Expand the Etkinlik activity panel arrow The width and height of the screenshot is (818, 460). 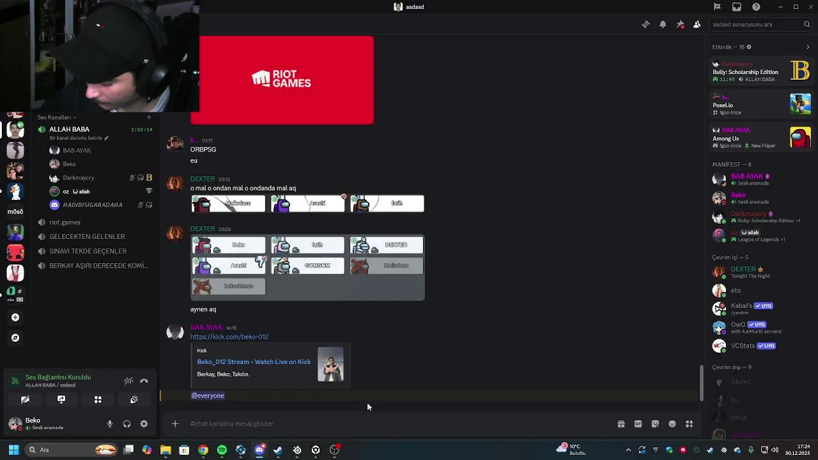click(808, 47)
